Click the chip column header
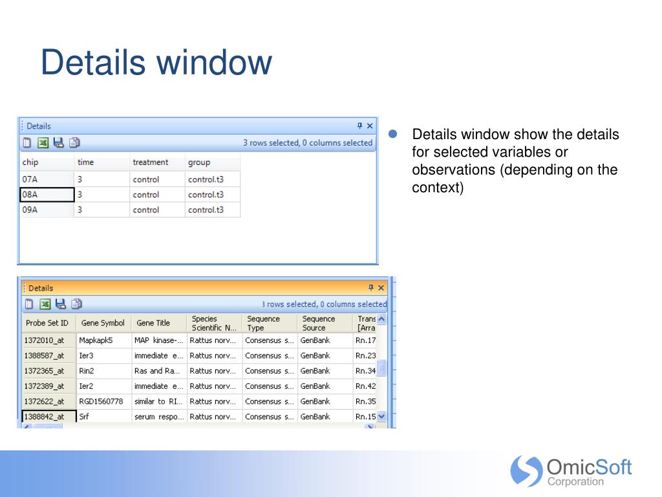Viewport: 662px width, 497px height. coord(47,162)
